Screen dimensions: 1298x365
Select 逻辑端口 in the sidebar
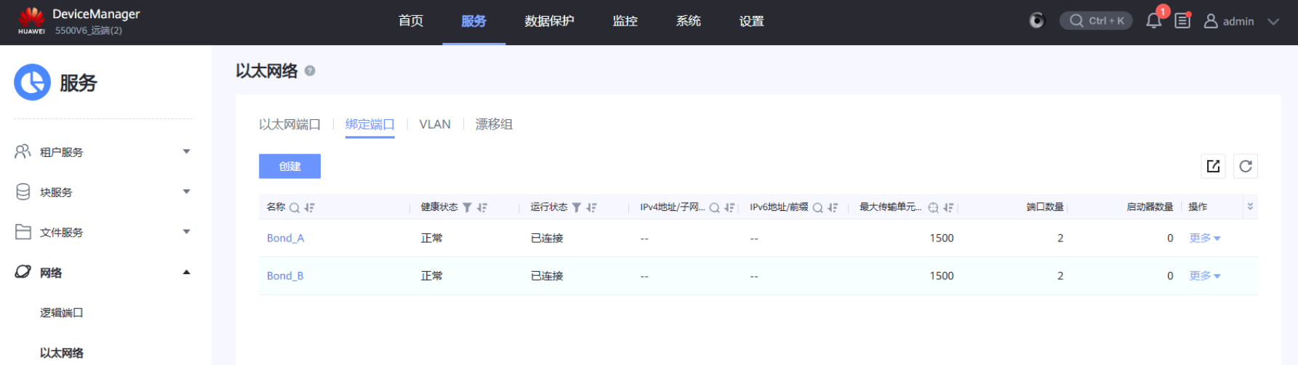tap(62, 313)
